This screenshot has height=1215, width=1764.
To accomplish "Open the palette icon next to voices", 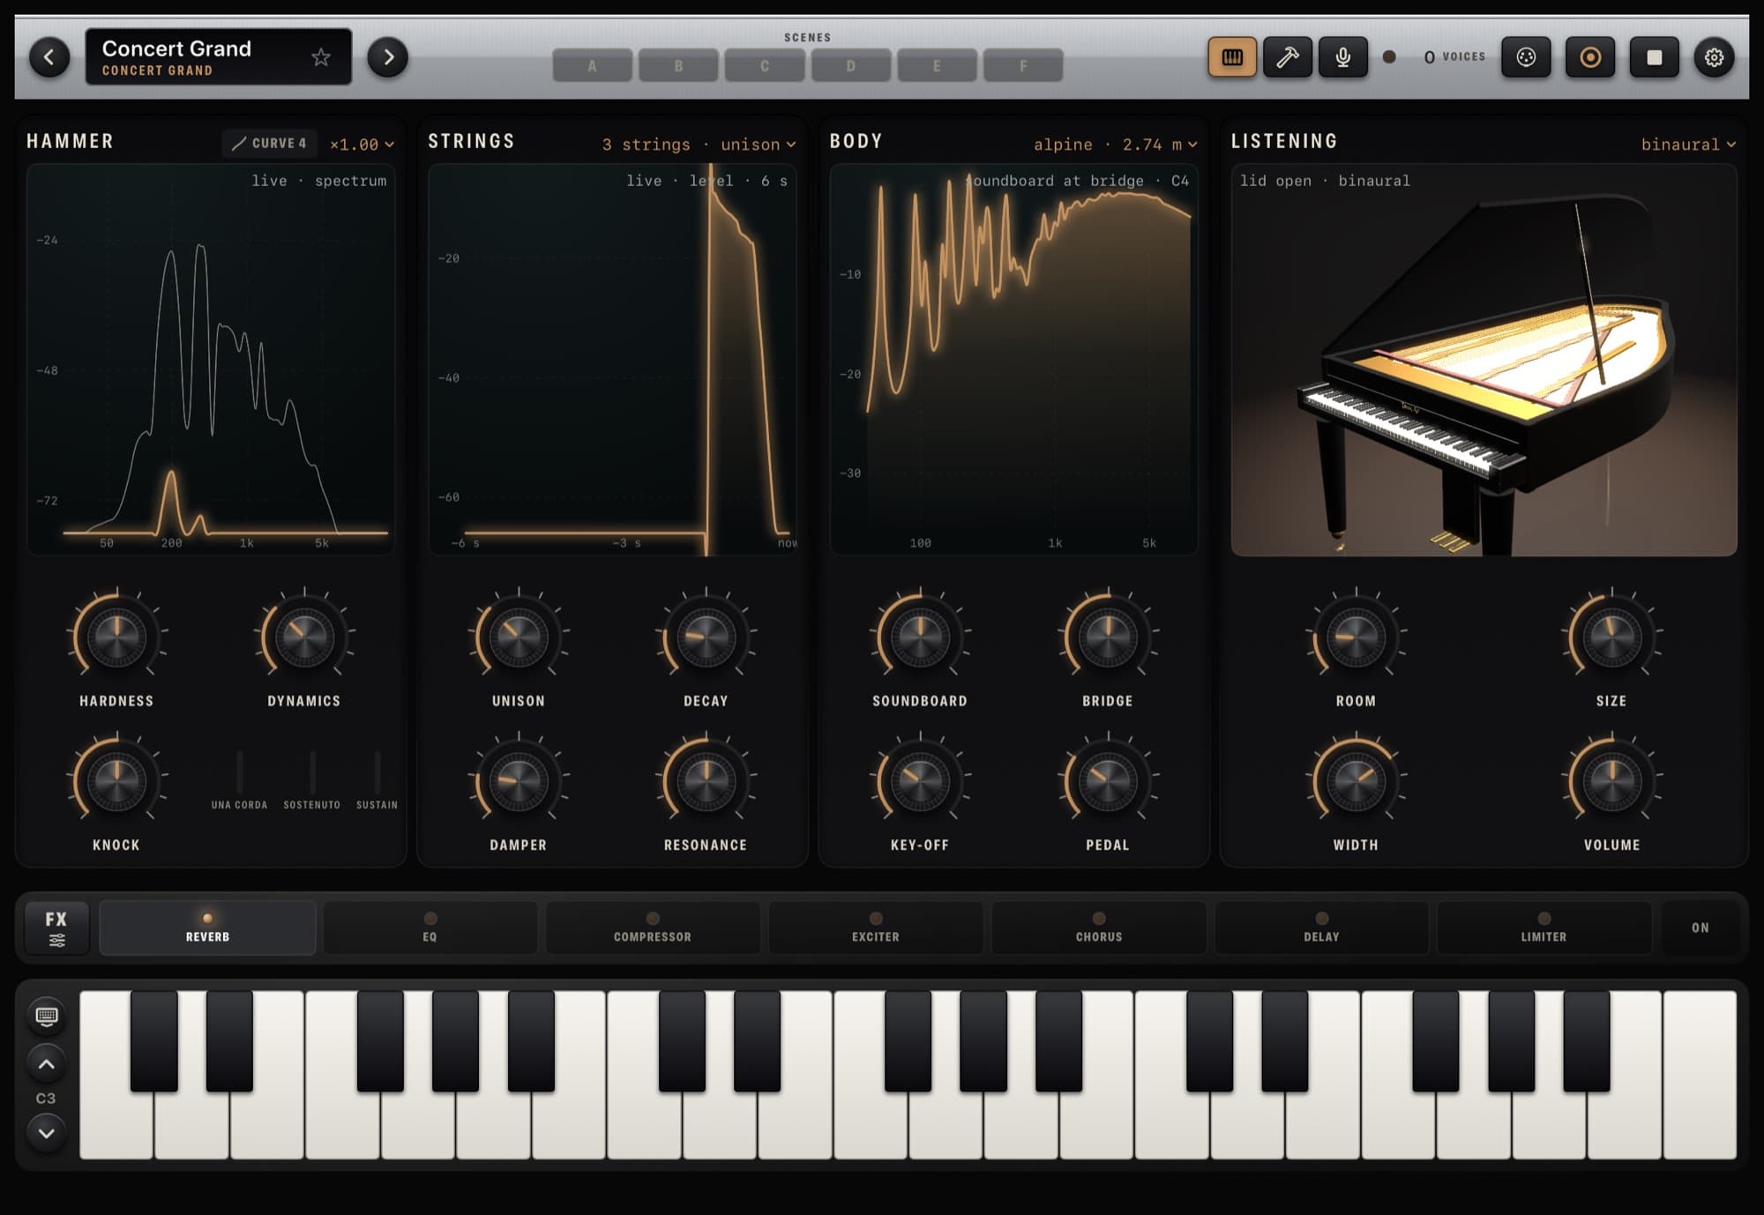I will pos(1526,57).
